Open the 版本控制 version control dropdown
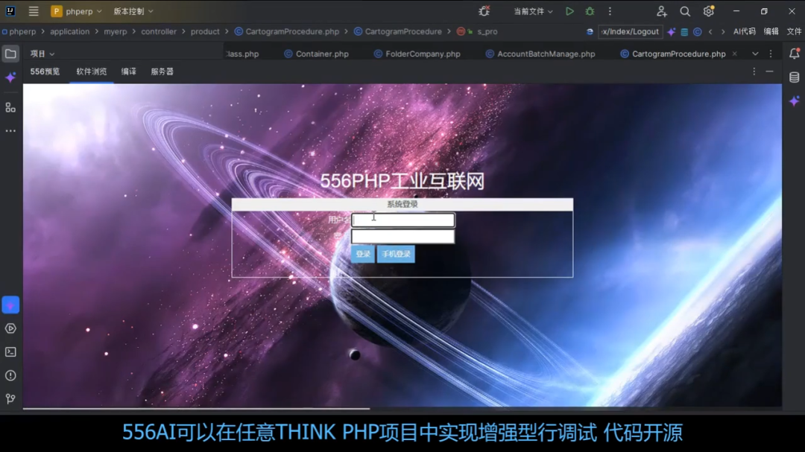This screenshot has width=805, height=452. pyautogui.click(x=133, y=10)
